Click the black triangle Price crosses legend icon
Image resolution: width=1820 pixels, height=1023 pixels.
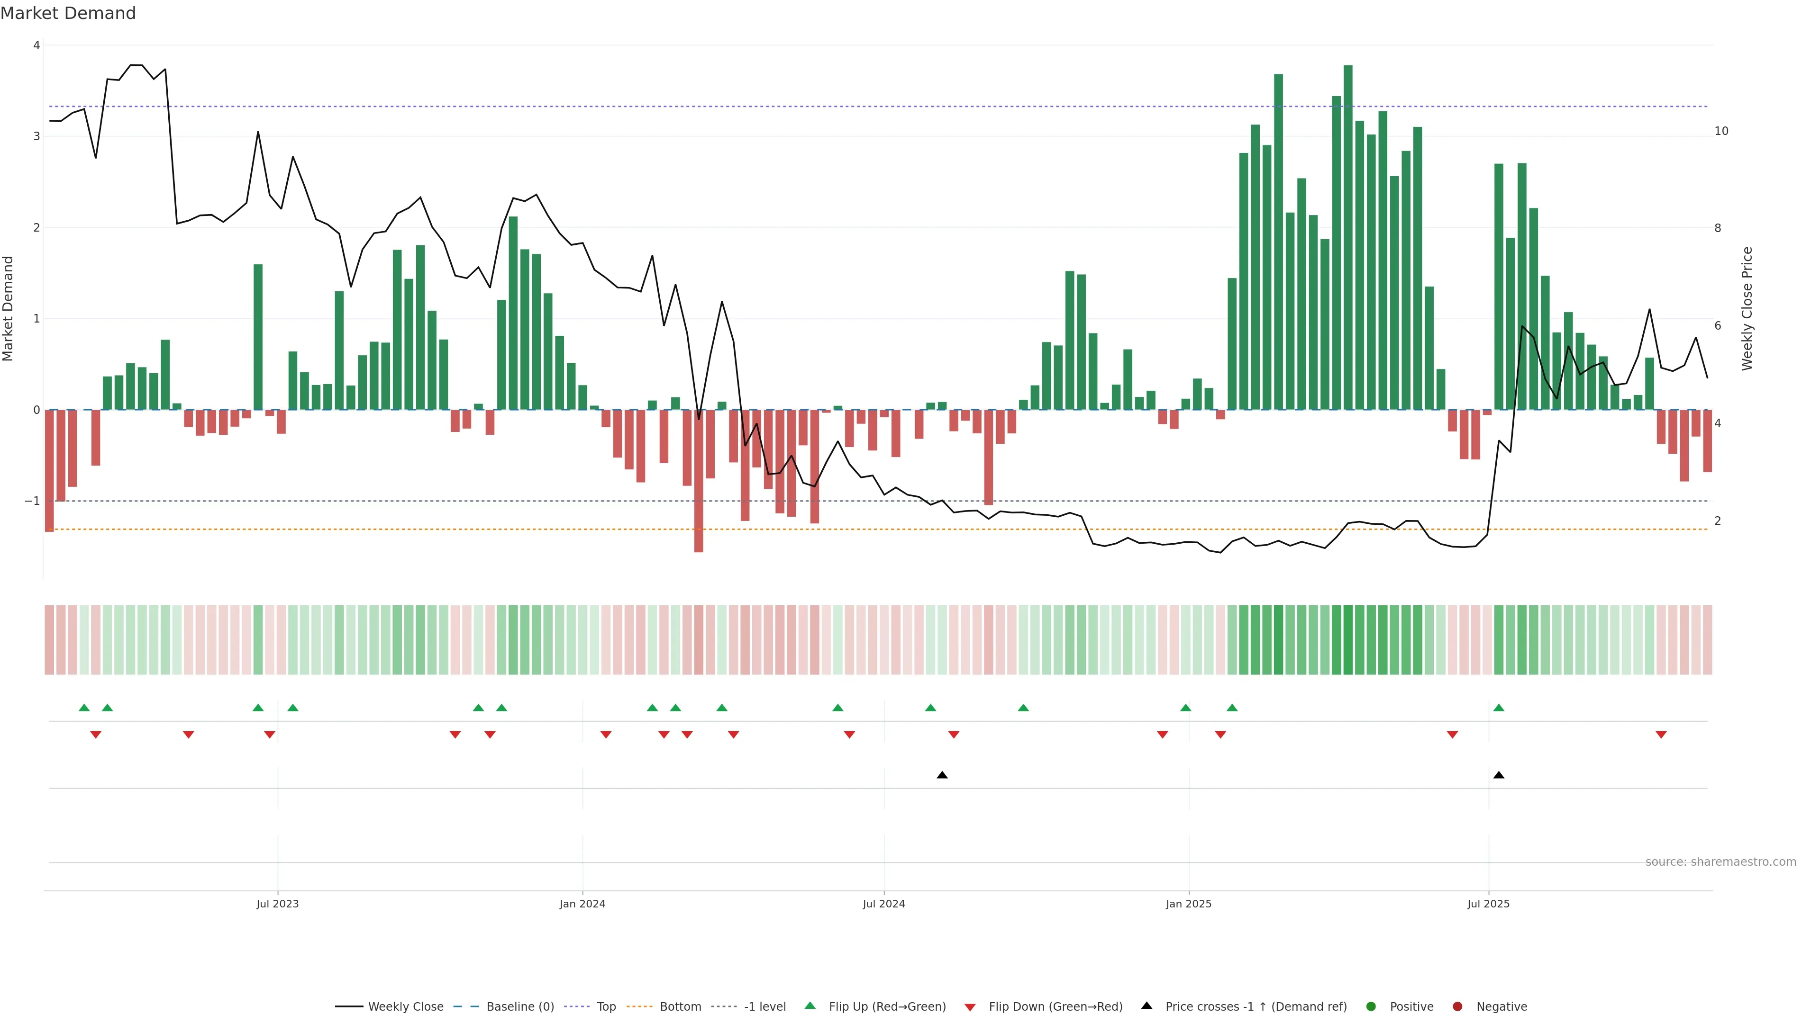tap(1147, 1006)
